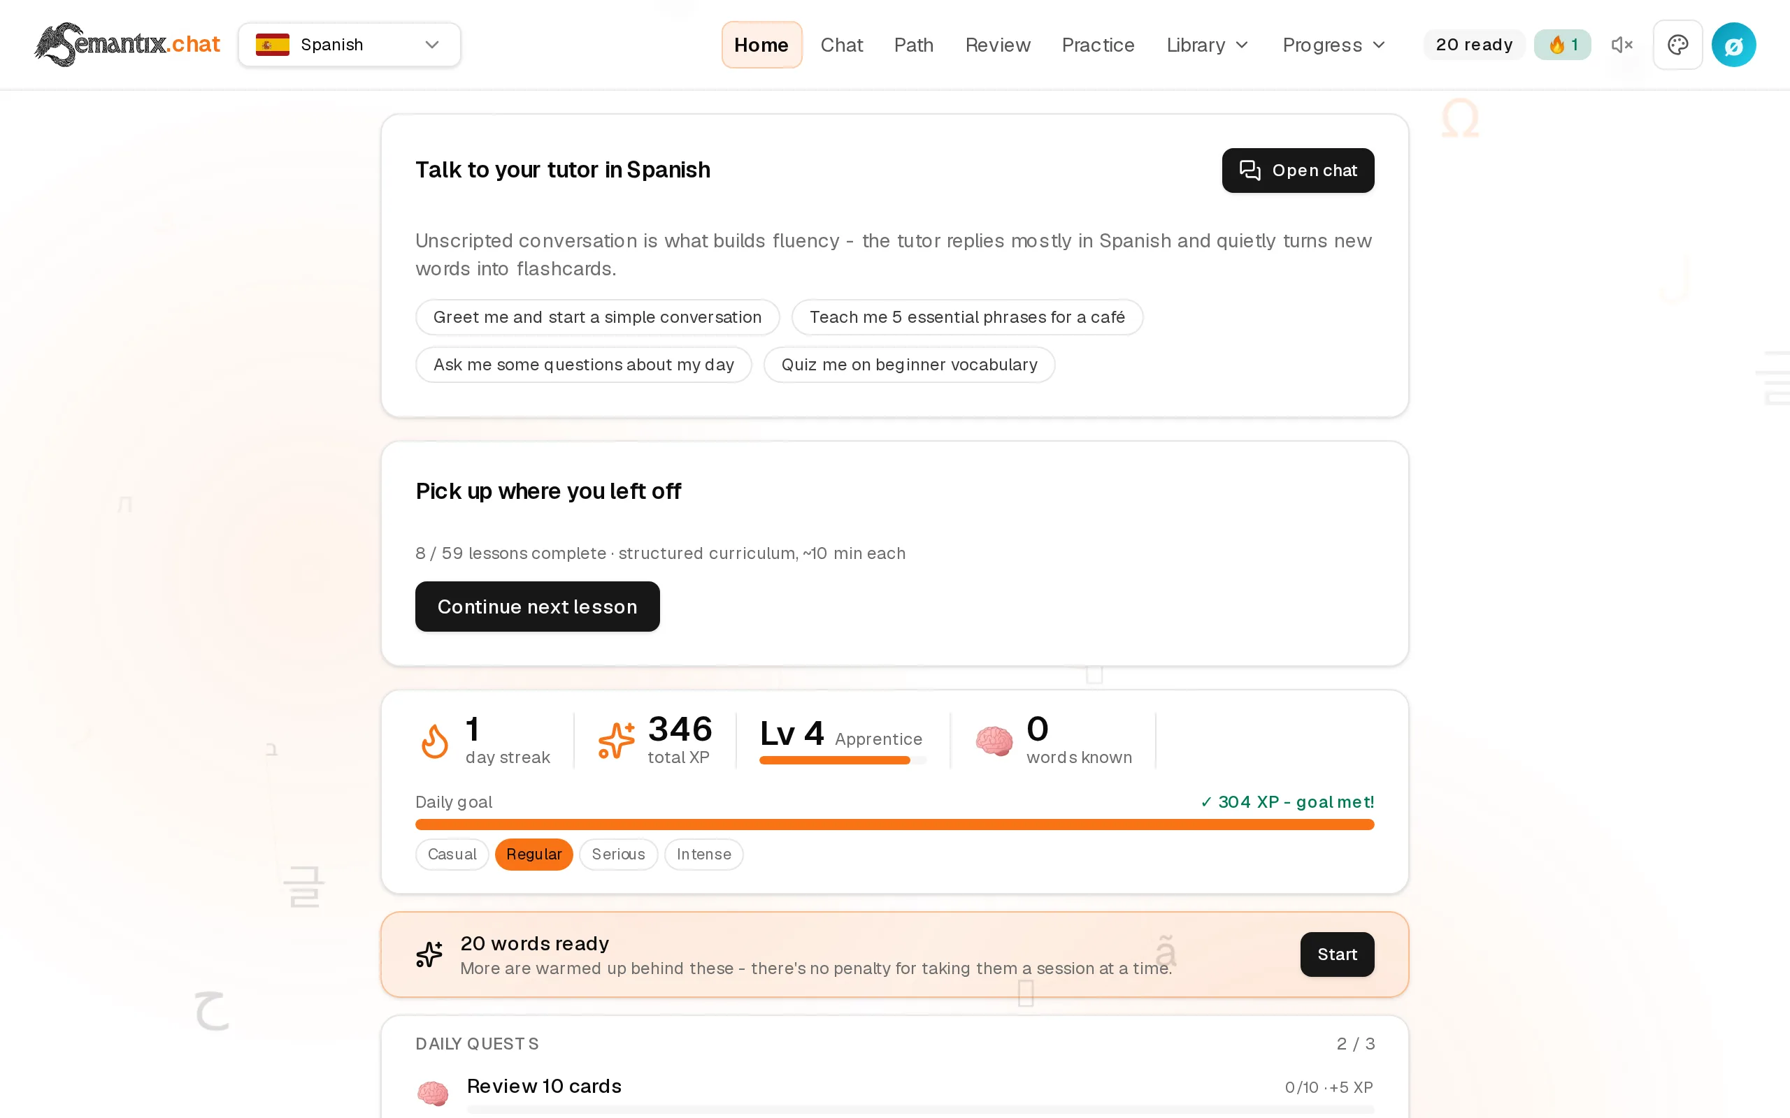Viewport: 1790px width, 1118px height.
Task: Click the brain icon beside Review 10 cards
Action: [433, 1093]
